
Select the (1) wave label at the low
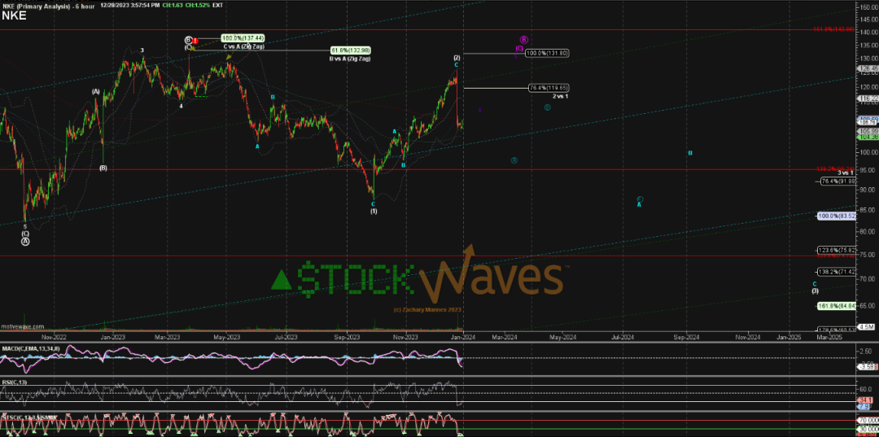[x=374, y=212]
